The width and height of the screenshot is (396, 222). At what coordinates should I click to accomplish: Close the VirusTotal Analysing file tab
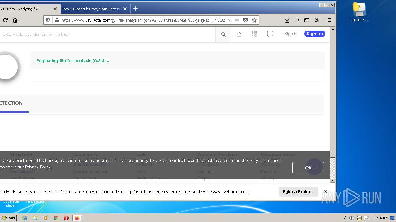pyautogui.click(x=55, y=9)
